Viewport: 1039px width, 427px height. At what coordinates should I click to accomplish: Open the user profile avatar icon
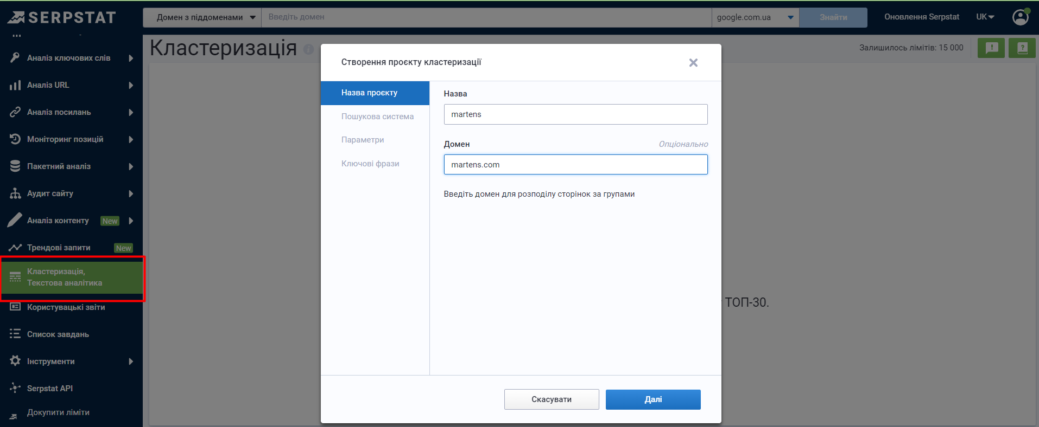pyautogui.click(x=1021, y=17)
